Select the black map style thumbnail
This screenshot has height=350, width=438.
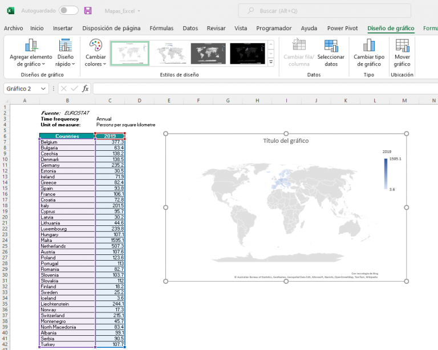pos(248,53)
